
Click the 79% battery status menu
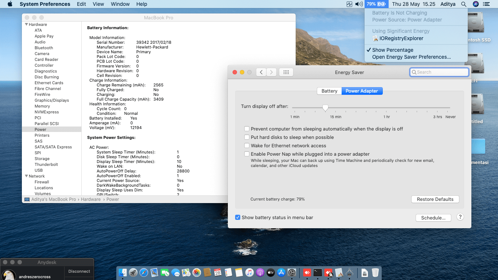pyautogui.click(x=376, y=4)
